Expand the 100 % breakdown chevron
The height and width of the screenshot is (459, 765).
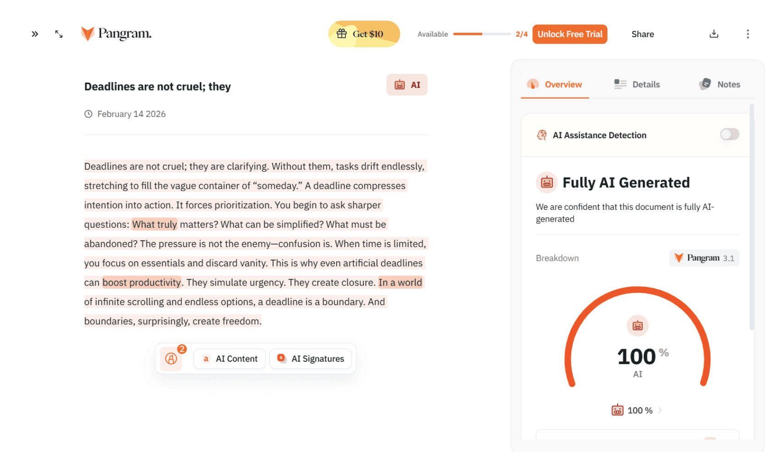660,410
